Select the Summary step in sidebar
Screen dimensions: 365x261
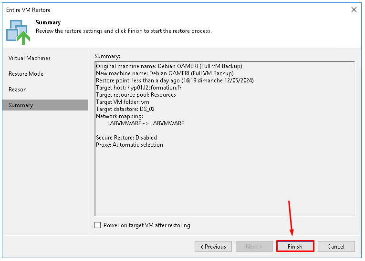(45, 105)
